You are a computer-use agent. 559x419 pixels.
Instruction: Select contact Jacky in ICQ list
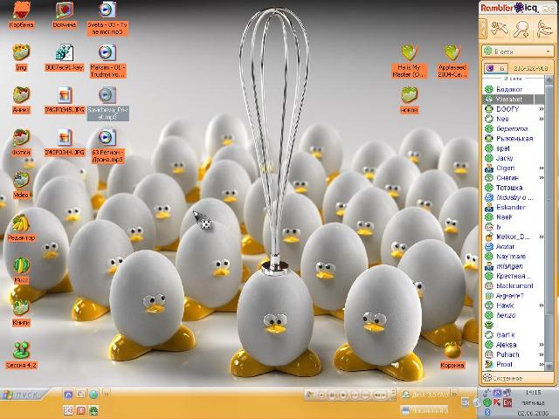514,158
